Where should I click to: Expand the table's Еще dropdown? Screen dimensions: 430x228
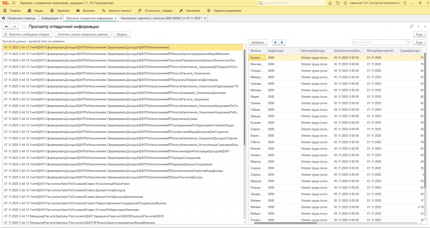[420, 42]
